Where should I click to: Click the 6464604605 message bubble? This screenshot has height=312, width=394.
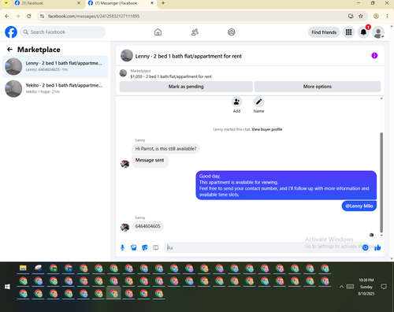click(x=147, y=226)
